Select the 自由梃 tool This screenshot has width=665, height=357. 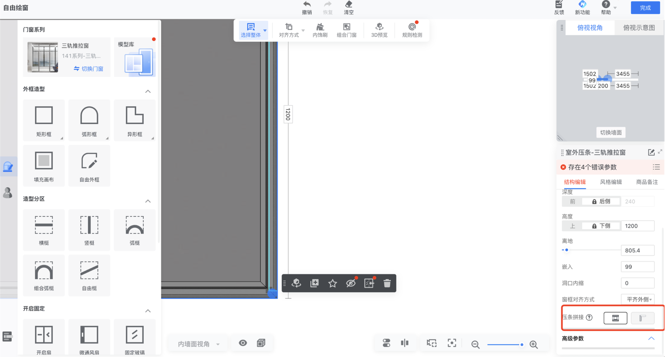[x=89, y=275]
